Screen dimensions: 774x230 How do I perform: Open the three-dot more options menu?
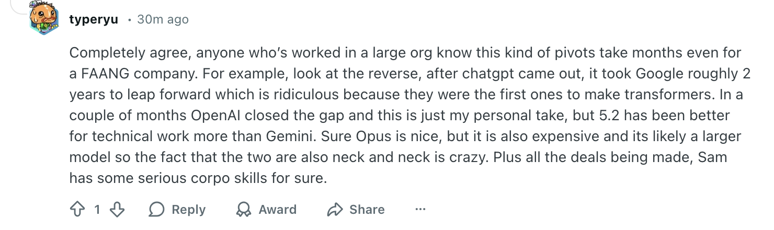(420, 210)
